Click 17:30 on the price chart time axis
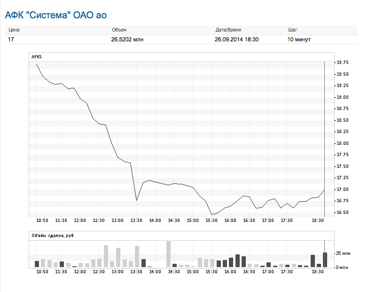The height and width of the screenshot is (292, 376). coord(287,220)
